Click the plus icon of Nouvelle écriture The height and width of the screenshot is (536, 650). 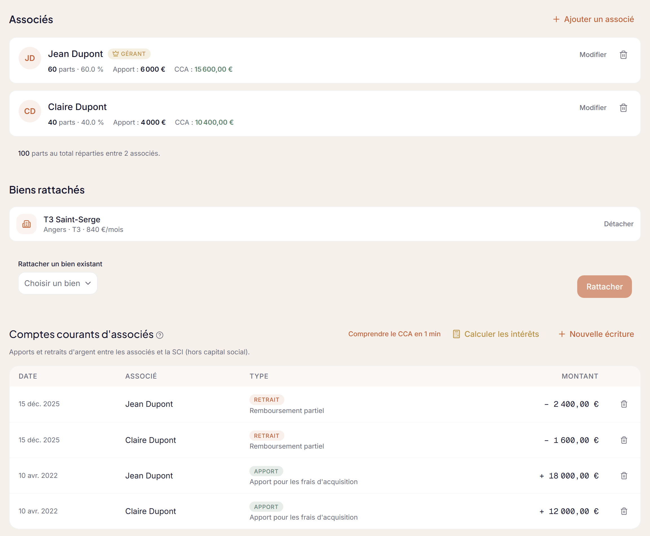pyautogui.click(x=562, y=334)
